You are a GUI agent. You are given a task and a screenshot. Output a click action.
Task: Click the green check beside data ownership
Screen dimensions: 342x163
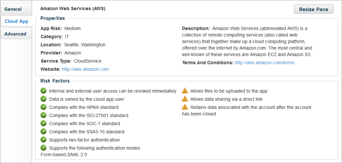click(44, 99)
